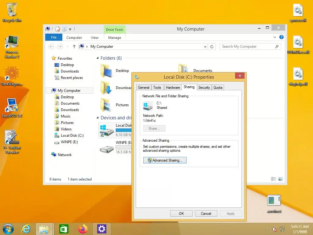Click the Properties quick access toolbar icon
Screen dimensions: 313x235
(x=58, y=29)
